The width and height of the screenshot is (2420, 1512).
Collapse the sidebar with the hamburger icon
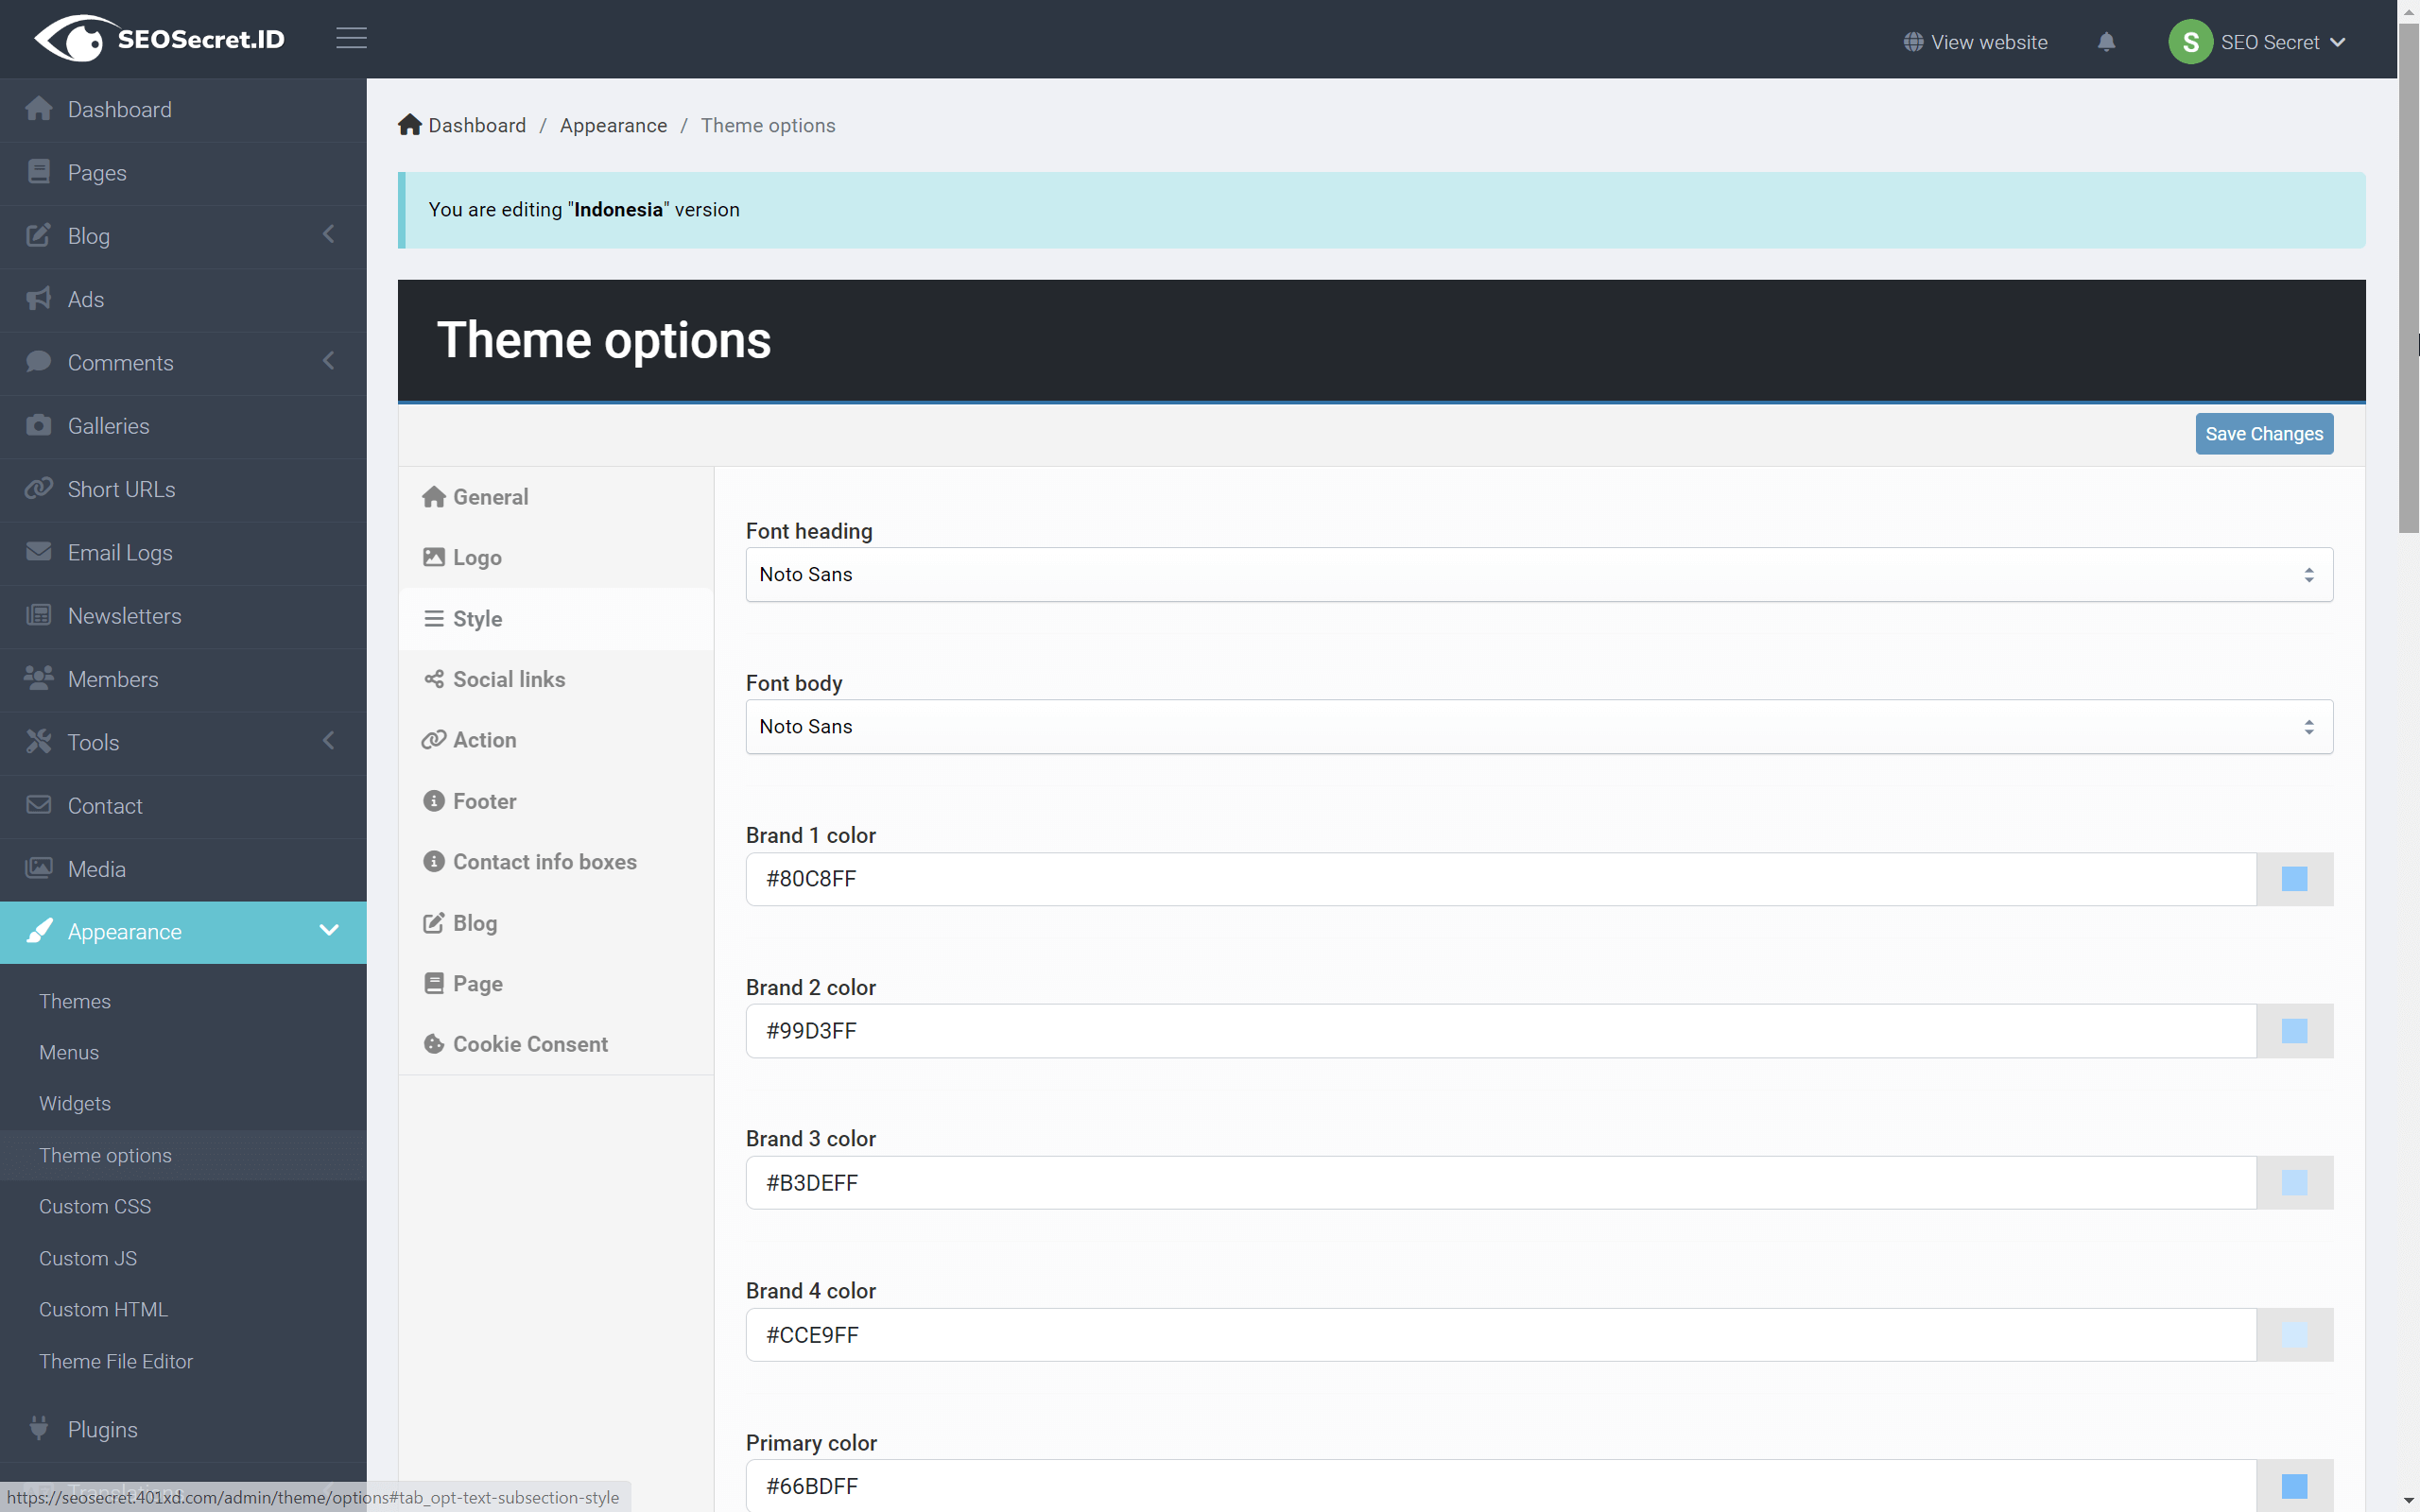pos(351,38)
